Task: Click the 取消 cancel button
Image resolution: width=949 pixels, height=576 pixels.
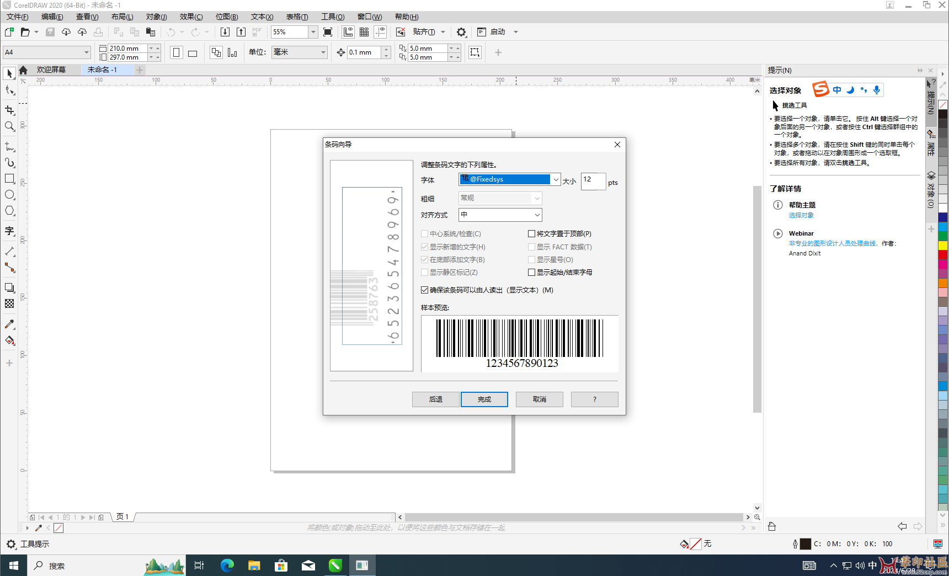Action: (540, 399)
